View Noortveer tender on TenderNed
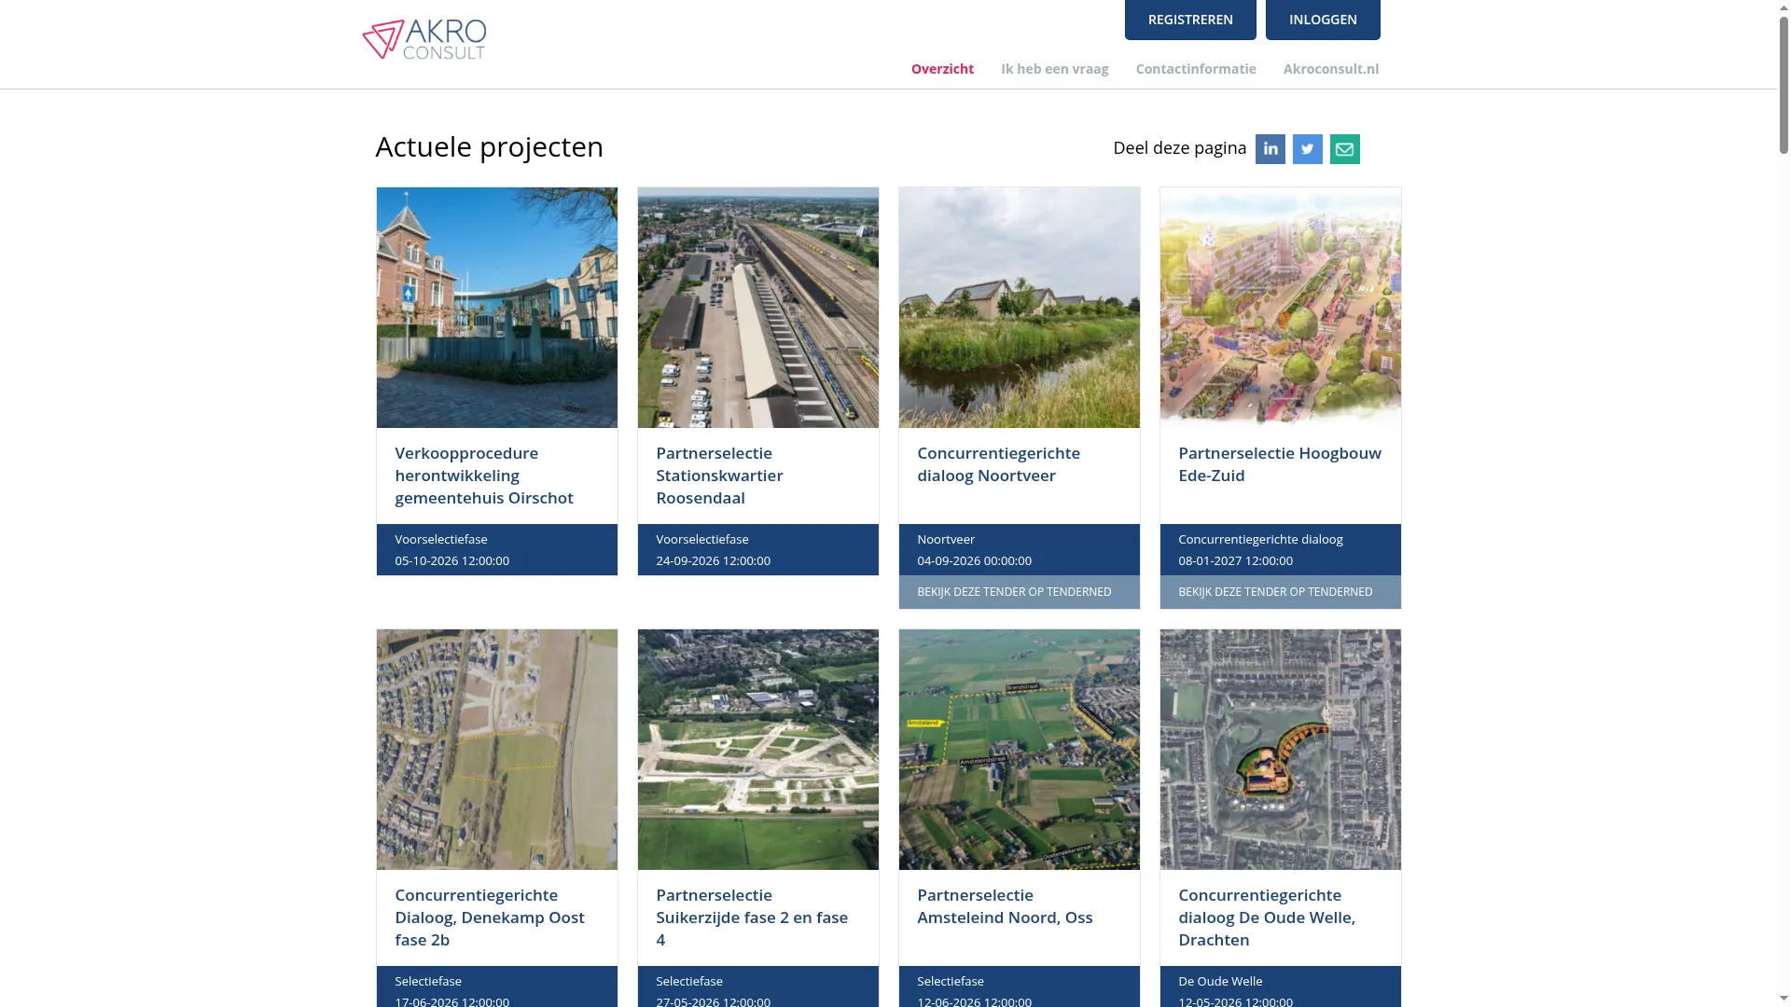Viewport: 1791px width, 1007px height. pos(1020,592)
